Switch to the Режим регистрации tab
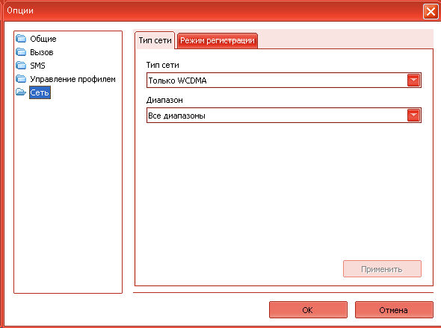This screenshot has width=441, height=328. pos(217,41)
